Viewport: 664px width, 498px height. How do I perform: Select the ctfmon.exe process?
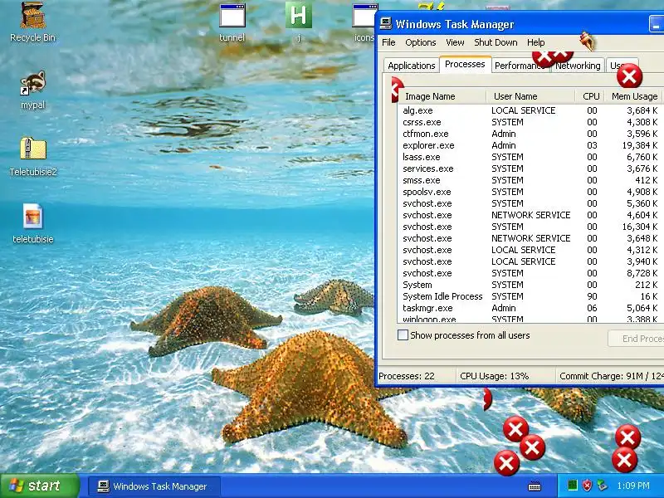[530, 134]
